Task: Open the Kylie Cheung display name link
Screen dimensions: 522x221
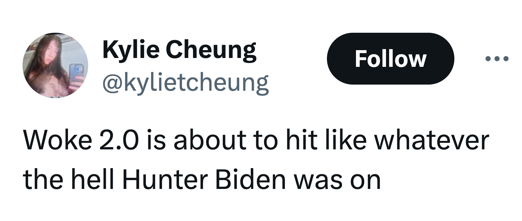Action: (x=179, y=50)
